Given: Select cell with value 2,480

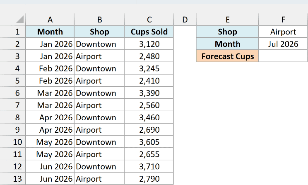Looking at the screenshot, I should (149, 56).
